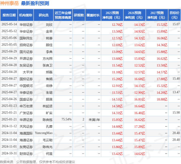
Task: Select the 海通证券 institution cell
Action: [x=26, y=140]
